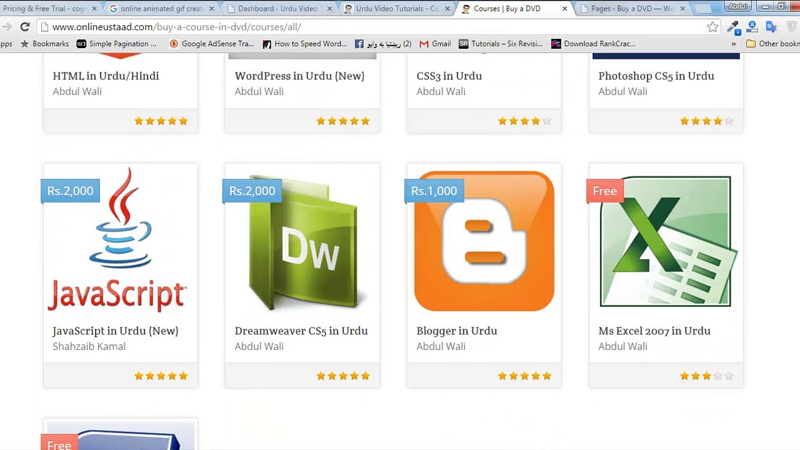Open the WordPress in Urdu (New) course
The height and width of the screenshot is (450, 800).
pyautogui.click(x=299, y=76)
